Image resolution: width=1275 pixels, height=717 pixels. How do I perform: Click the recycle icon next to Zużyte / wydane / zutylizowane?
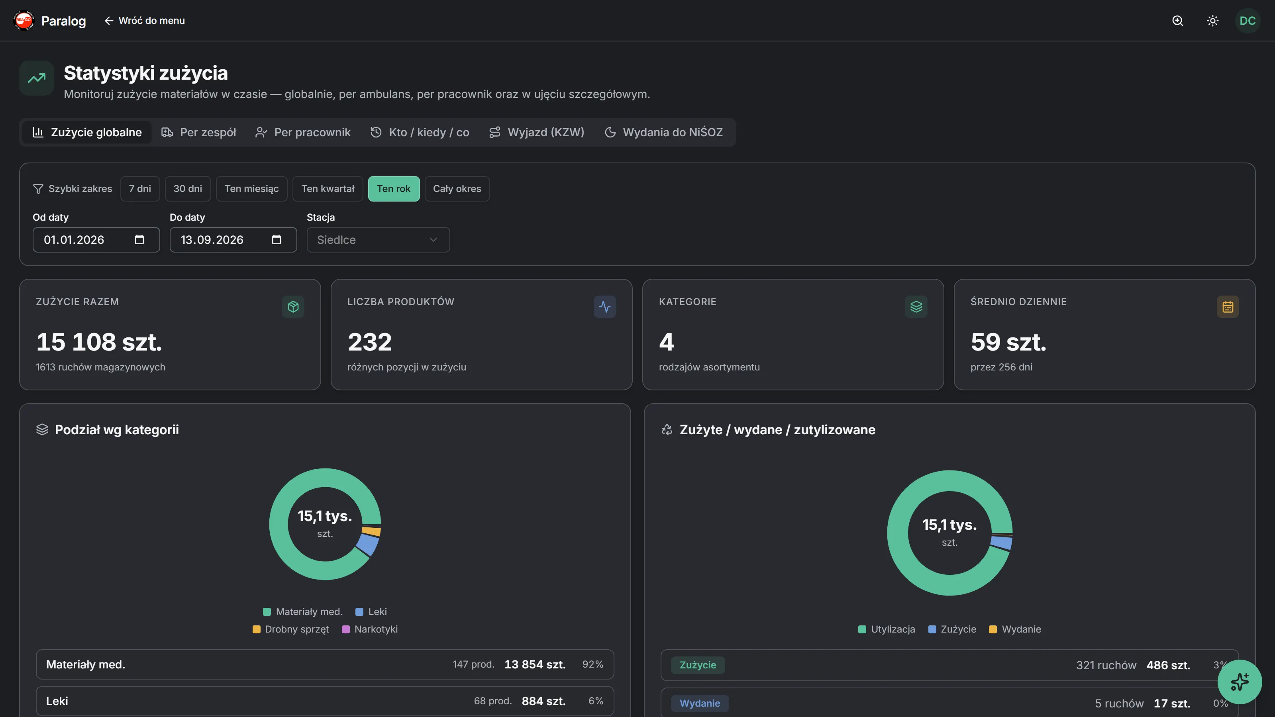click(x=667, y=429)
